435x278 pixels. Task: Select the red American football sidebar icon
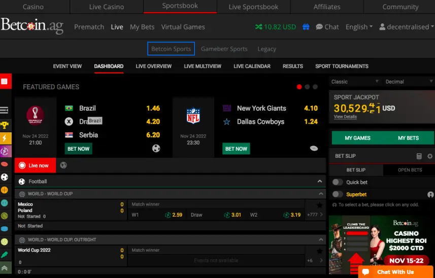(x=5, y=164)
